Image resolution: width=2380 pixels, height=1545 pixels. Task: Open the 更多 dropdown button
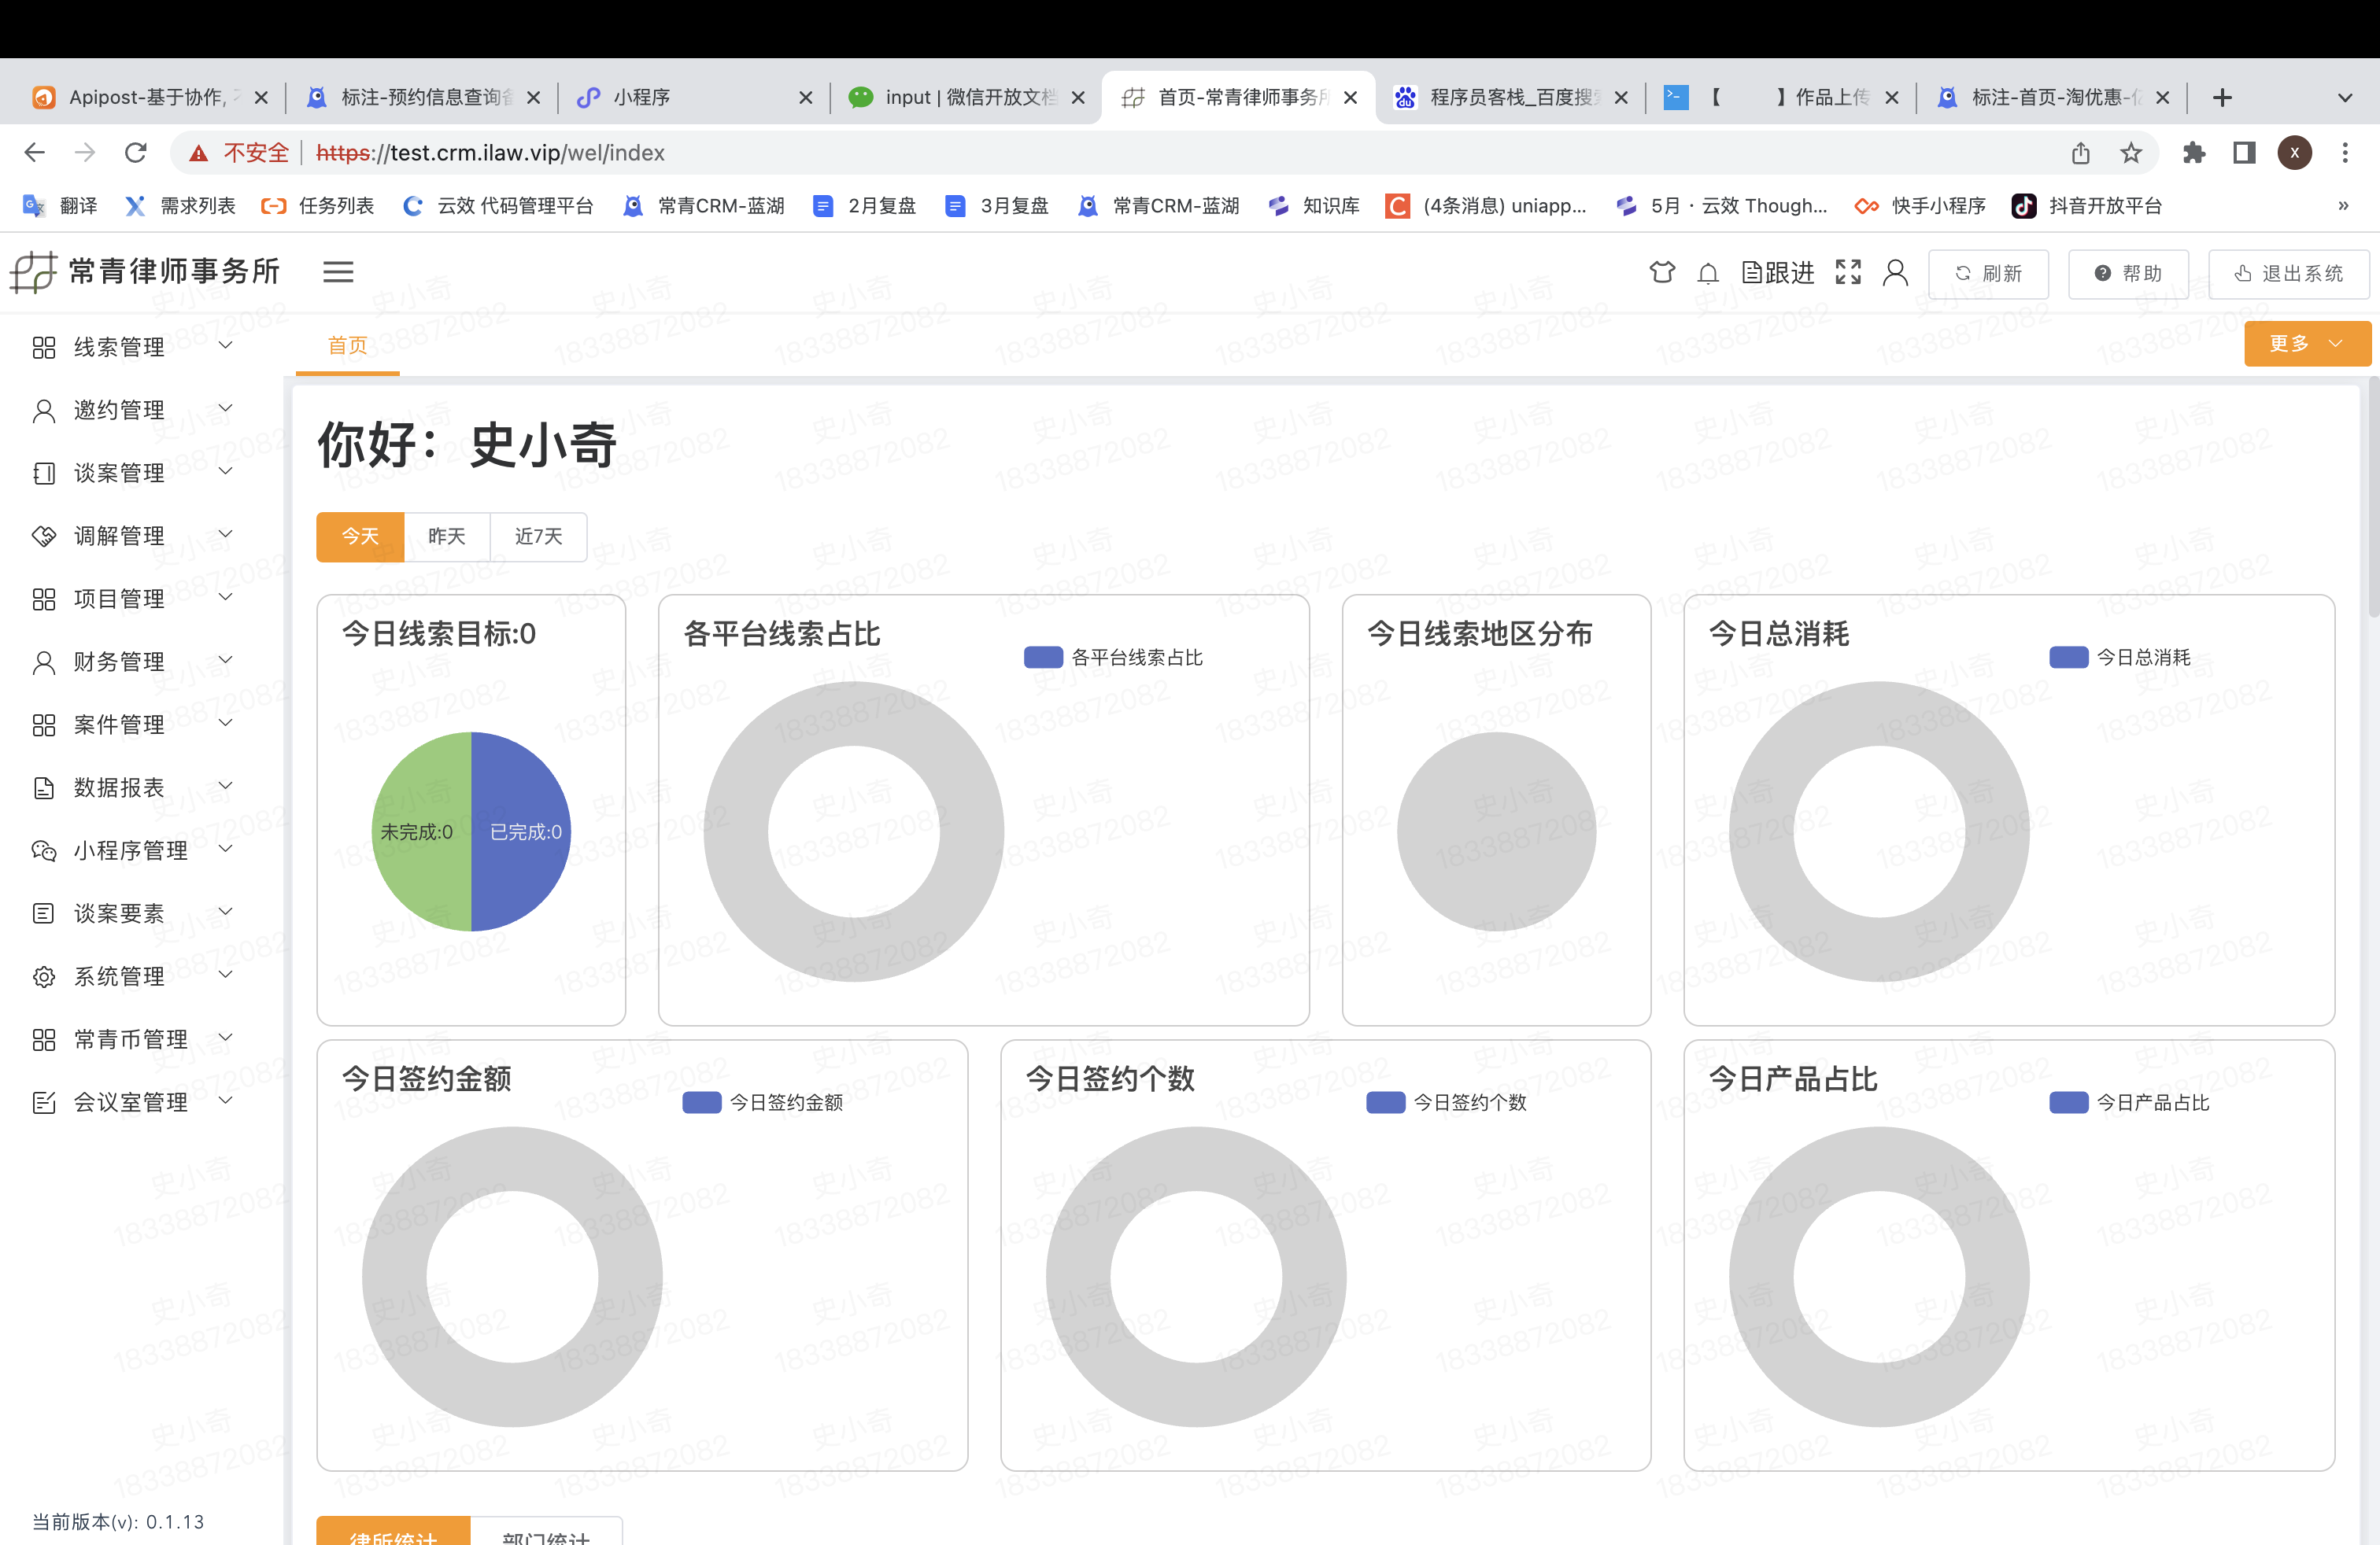[2307, 344]
